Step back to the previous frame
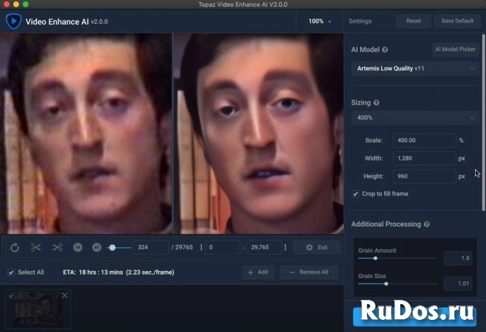Screen dimensions: 486x332 (78, 247)
